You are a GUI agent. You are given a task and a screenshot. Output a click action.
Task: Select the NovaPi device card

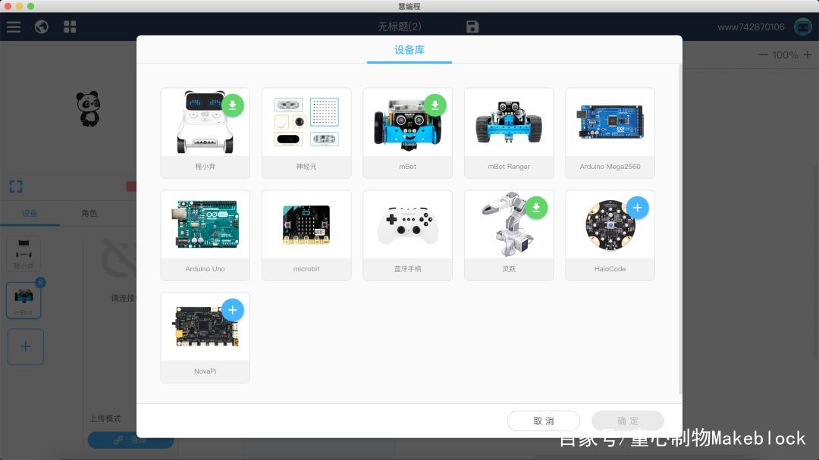pos(206,338)
